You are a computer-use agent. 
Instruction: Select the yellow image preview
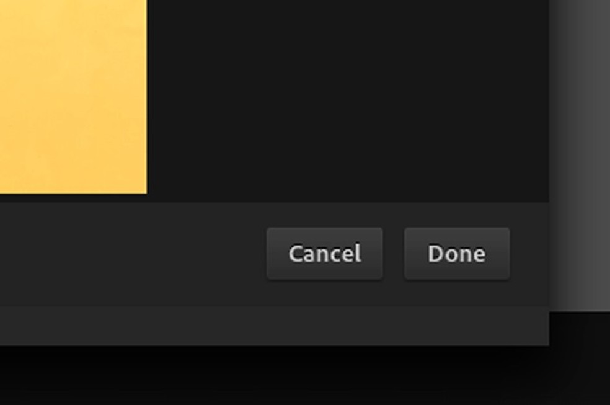click(x=73, y=97)
